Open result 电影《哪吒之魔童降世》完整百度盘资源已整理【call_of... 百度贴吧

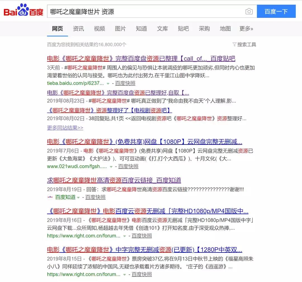point(141,58)
